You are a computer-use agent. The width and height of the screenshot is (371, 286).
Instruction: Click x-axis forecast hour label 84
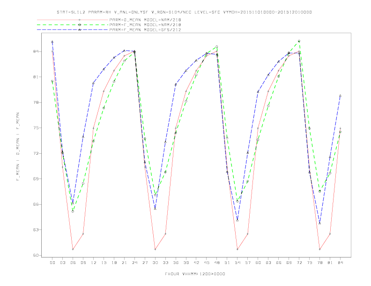(x=341, y=263)
